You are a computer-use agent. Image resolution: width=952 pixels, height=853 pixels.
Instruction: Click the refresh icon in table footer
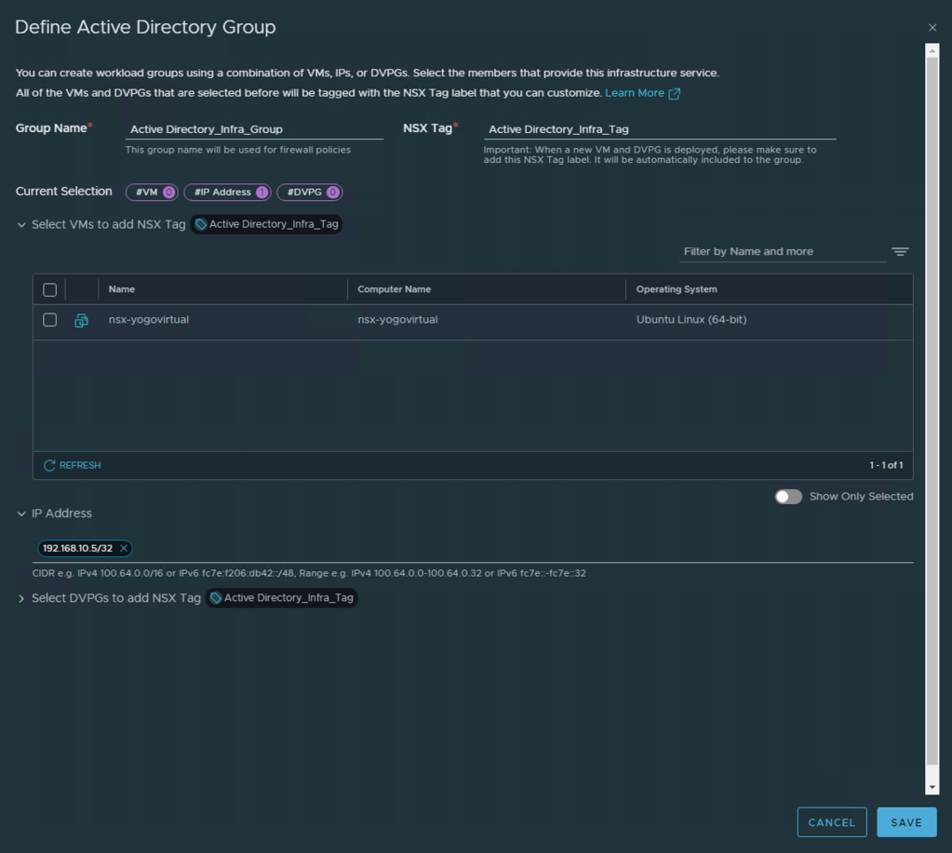[50, 465]
